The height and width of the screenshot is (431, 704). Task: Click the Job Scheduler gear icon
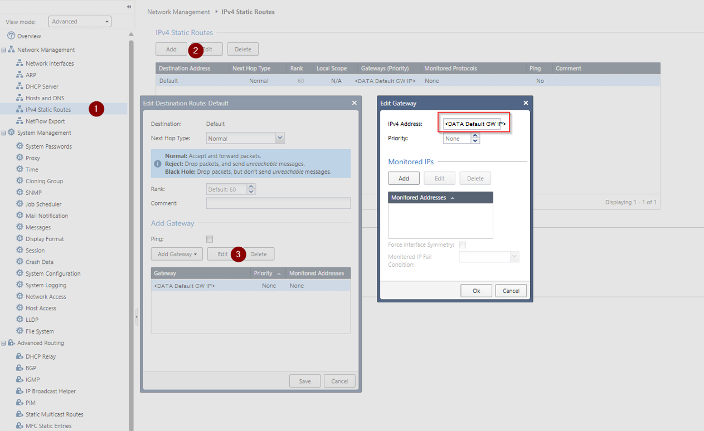[20, 204]
